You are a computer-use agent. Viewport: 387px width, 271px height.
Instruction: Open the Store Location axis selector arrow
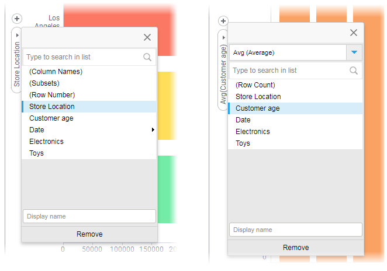click(x=17, y=35)
